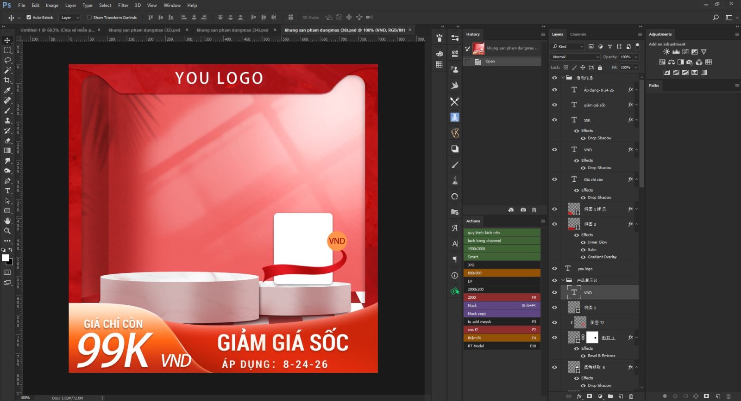Screen dimensions: 741x401
Task: Hide the 99K text layer
Action: 554,120
